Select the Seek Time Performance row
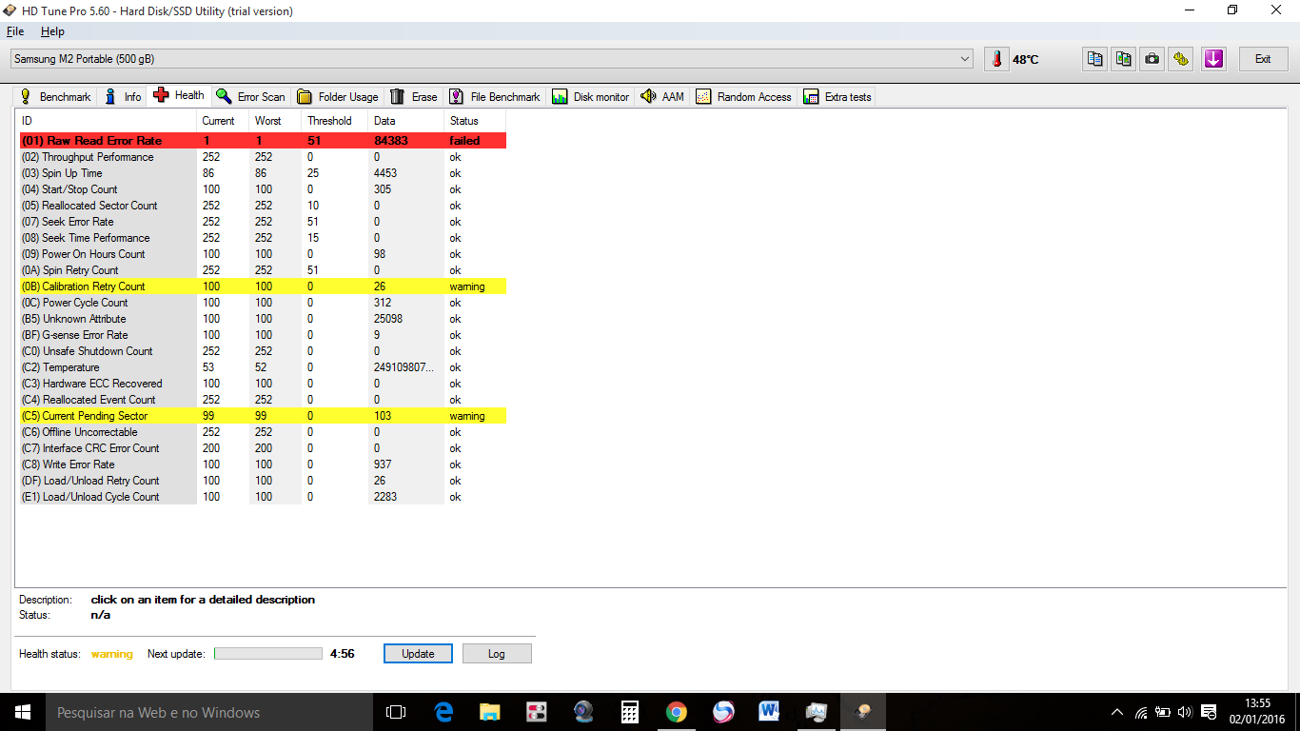This screenshot has height=731, width=1300. click(x=263, y=238)
